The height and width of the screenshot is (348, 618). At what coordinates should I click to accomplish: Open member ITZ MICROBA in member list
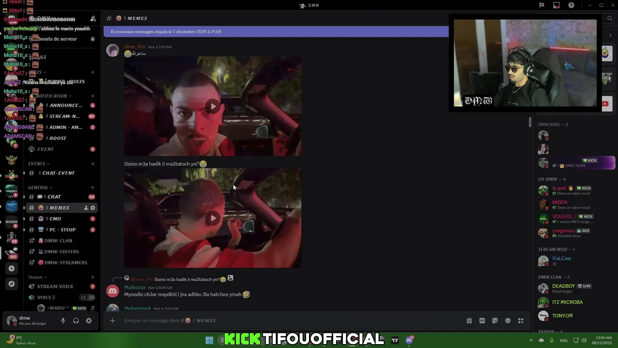(576, 302)
